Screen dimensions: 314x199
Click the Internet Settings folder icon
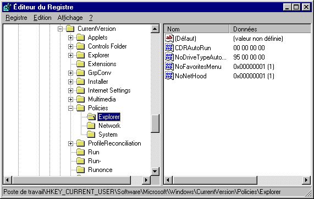point(81,90)
